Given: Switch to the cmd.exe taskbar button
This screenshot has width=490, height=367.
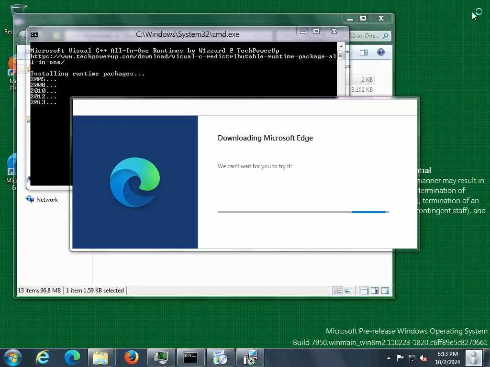Looking at the screenshot, I should click(x=190, y=357).
